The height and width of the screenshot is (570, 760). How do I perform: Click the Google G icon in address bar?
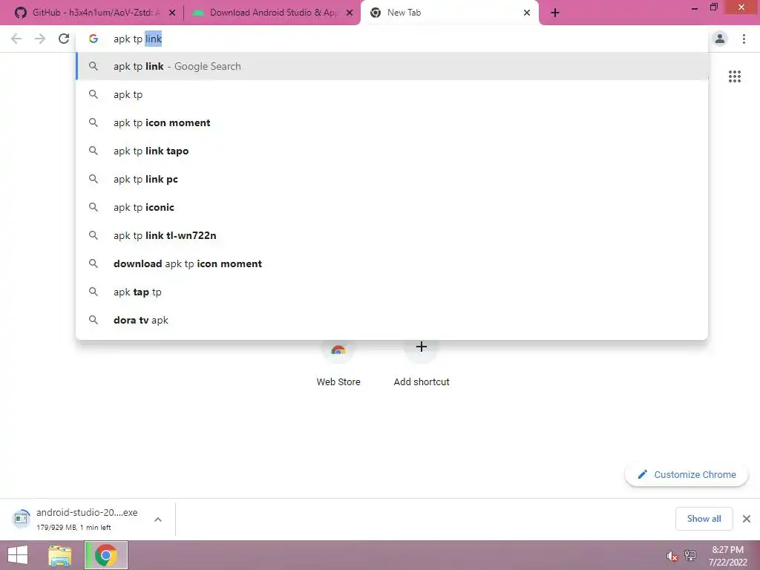pos(94,39)
